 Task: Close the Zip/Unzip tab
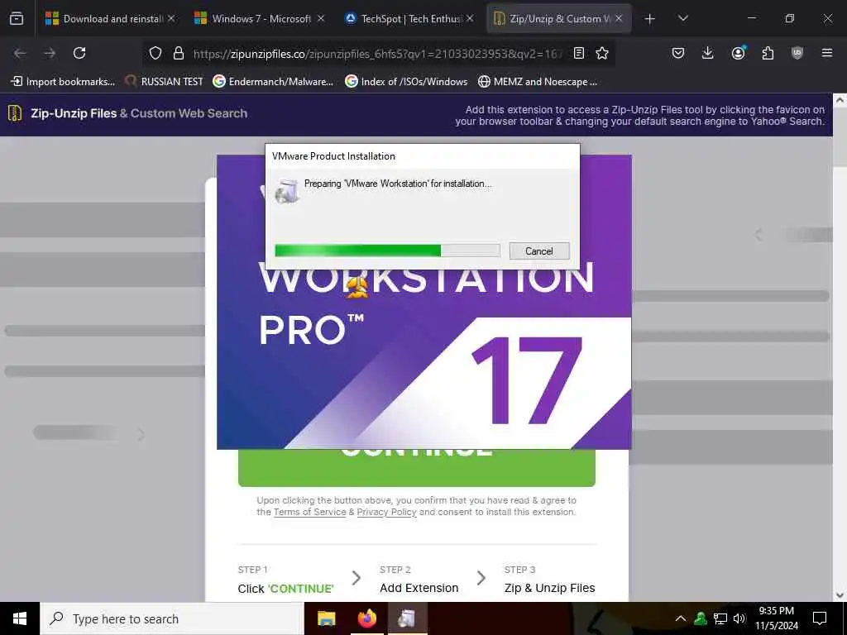point(619,18)
